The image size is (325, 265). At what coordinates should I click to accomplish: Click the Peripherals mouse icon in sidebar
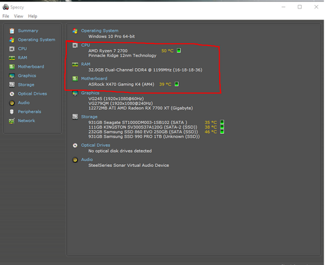[x=12, y=112]
